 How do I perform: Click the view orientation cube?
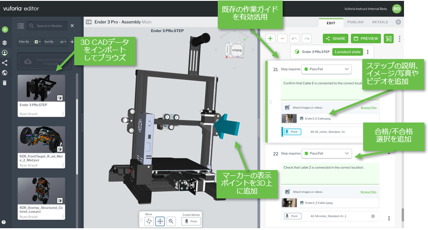coord(235,51)
